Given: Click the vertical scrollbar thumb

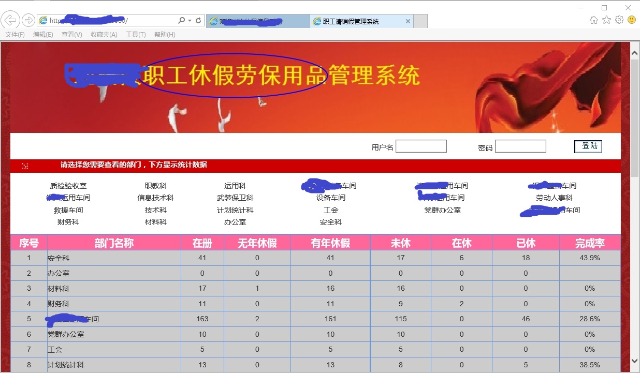Looking at the screenshot, I should coord(634,118).
